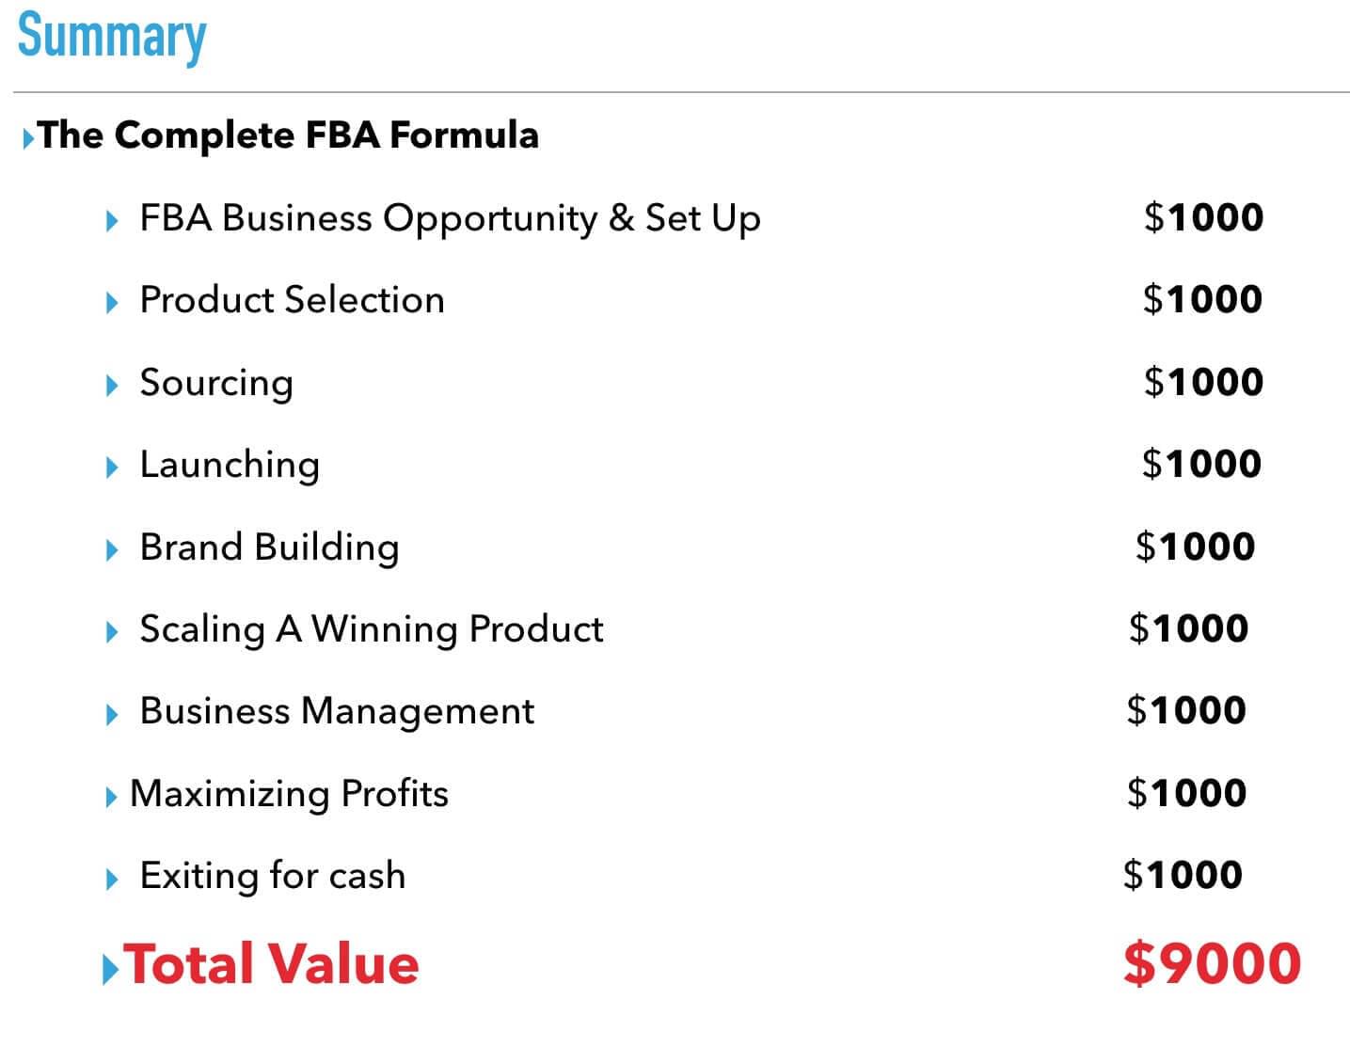Open the FBA Business Opportunity & Set Up item
Screen dimensions: 1350x1047
coord(450,218)
